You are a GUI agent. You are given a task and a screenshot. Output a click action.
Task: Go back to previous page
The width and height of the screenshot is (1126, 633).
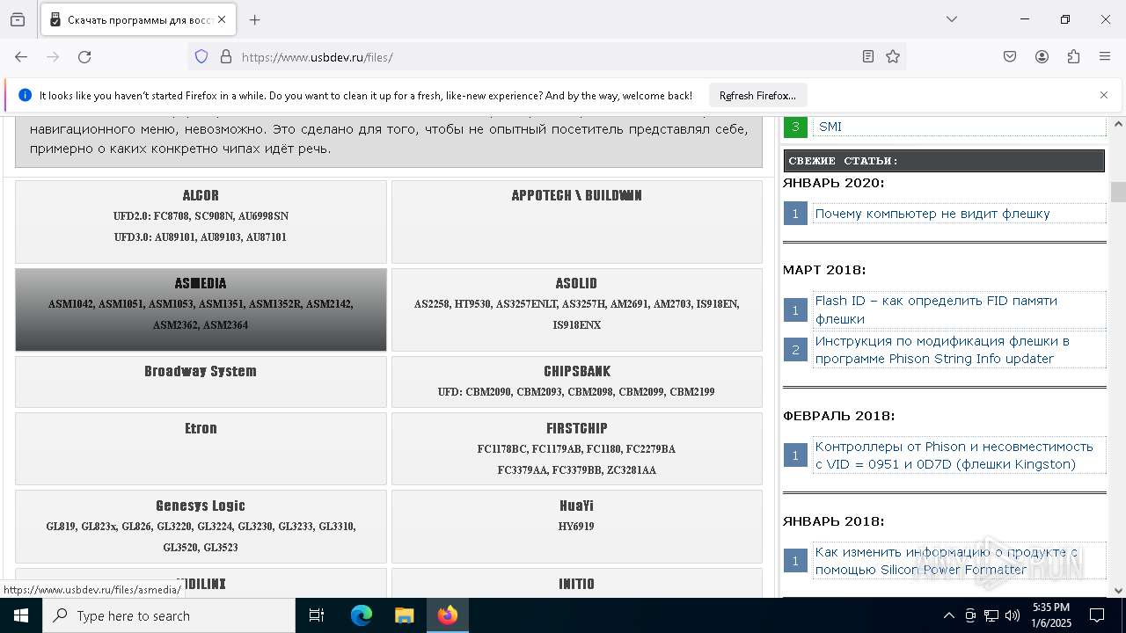(21, 56)
